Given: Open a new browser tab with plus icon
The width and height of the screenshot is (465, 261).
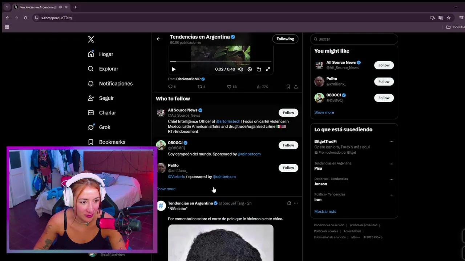Looking at the screenshot, I should (x=75, y=7).
